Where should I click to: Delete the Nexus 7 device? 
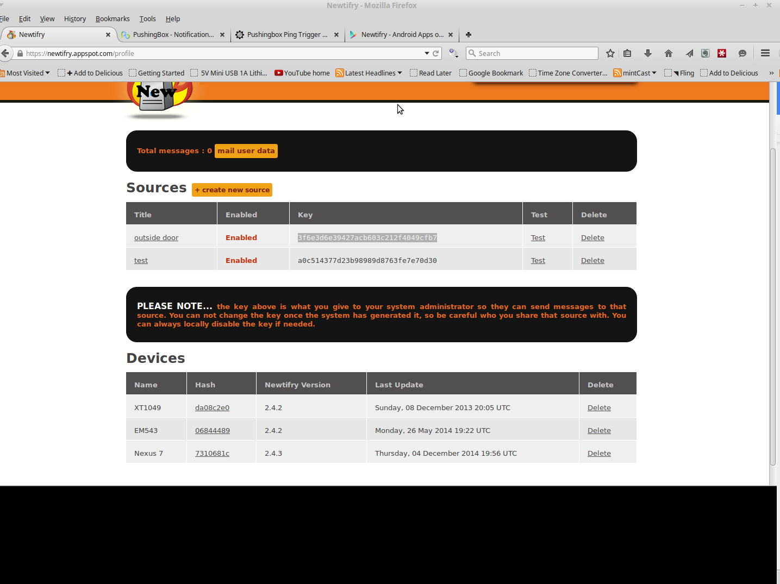click(x=599, y=454)
